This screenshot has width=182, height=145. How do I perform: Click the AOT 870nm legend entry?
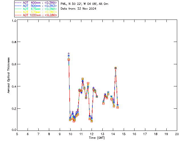click(x=36, y=12)
